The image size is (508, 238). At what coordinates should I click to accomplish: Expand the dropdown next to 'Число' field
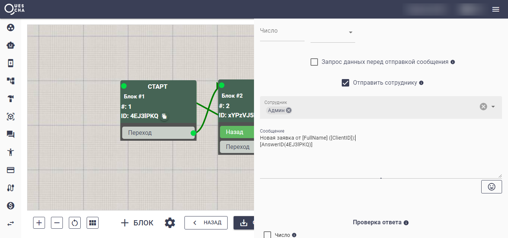[x=350, y=33]
